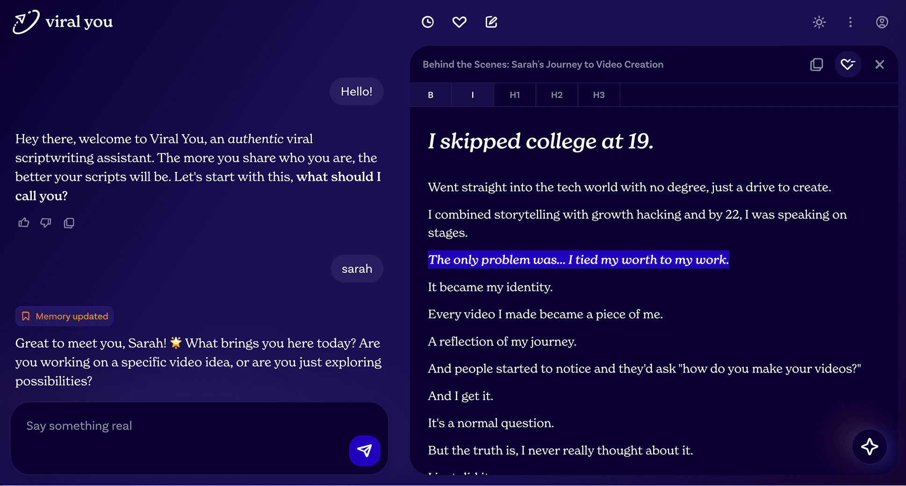Click the Viral You logo
The width and height of the screenshot is (906, 486).
click(x=63, y=21)
